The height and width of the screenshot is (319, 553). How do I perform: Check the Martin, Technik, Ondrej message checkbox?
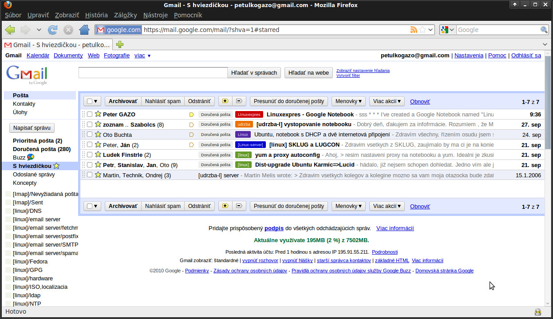click(x=90, y=175)
